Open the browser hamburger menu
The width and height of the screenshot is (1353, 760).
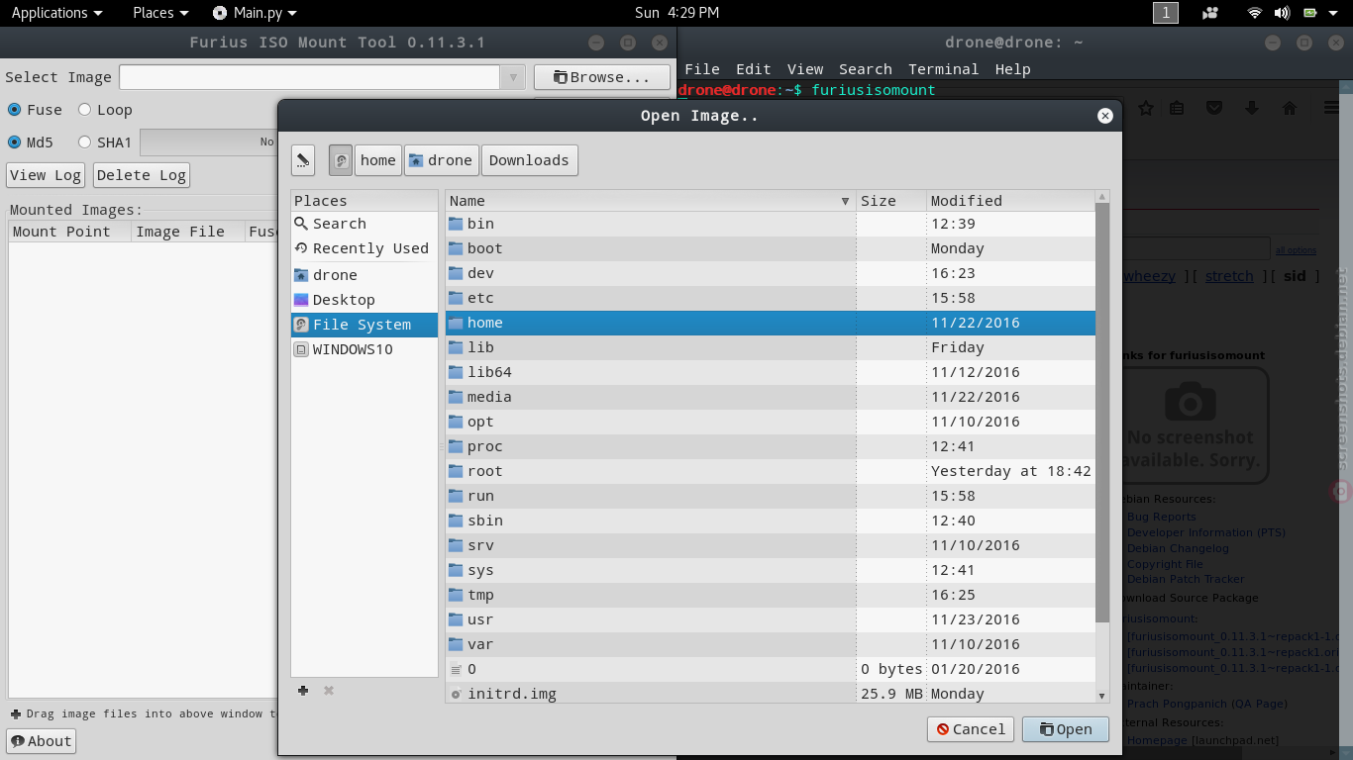(1332, 108)
